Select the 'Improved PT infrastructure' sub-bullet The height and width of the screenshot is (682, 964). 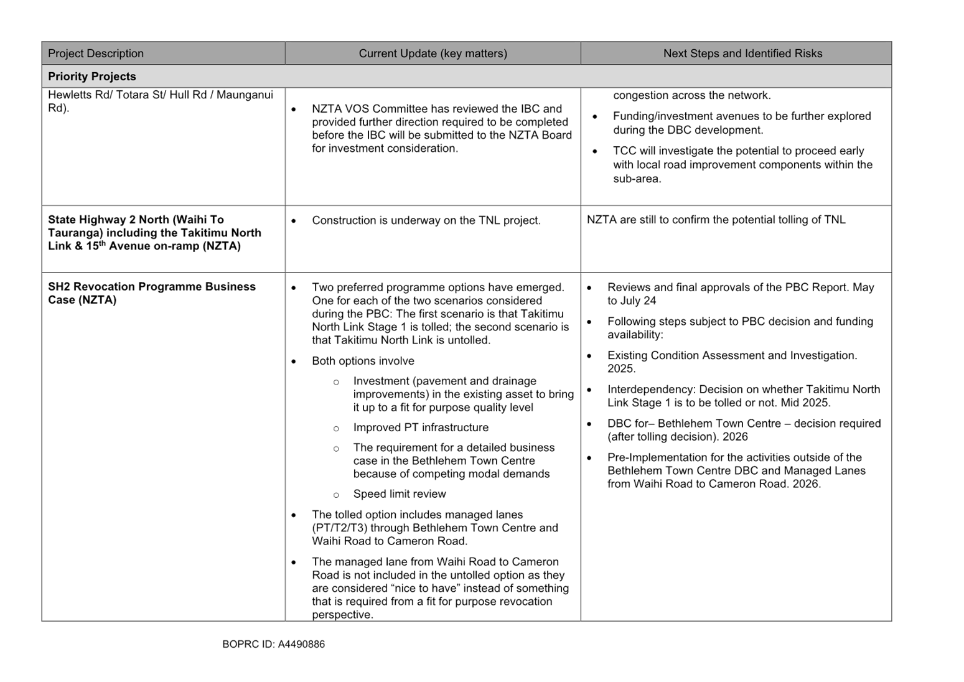[x=421, y=427]
